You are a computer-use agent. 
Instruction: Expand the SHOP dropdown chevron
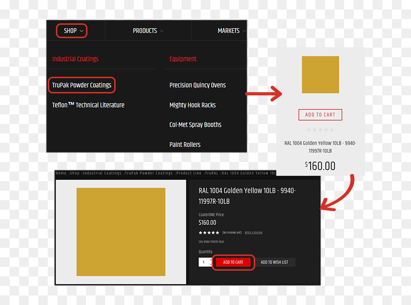click(x=82, y=31)
